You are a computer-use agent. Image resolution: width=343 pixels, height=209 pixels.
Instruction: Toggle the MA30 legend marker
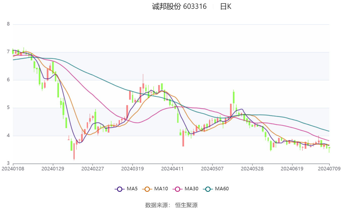pos(178,189)
